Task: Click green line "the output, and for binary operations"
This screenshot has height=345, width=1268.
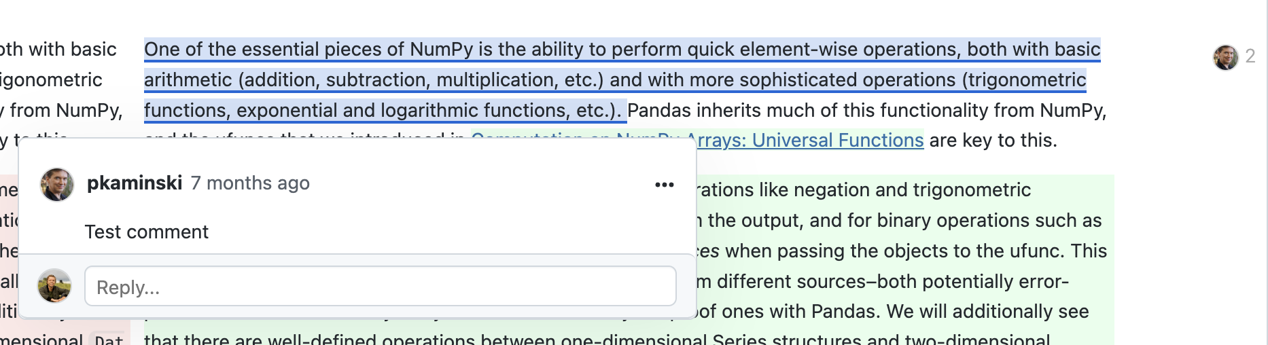Action: (x=897, y=221)
